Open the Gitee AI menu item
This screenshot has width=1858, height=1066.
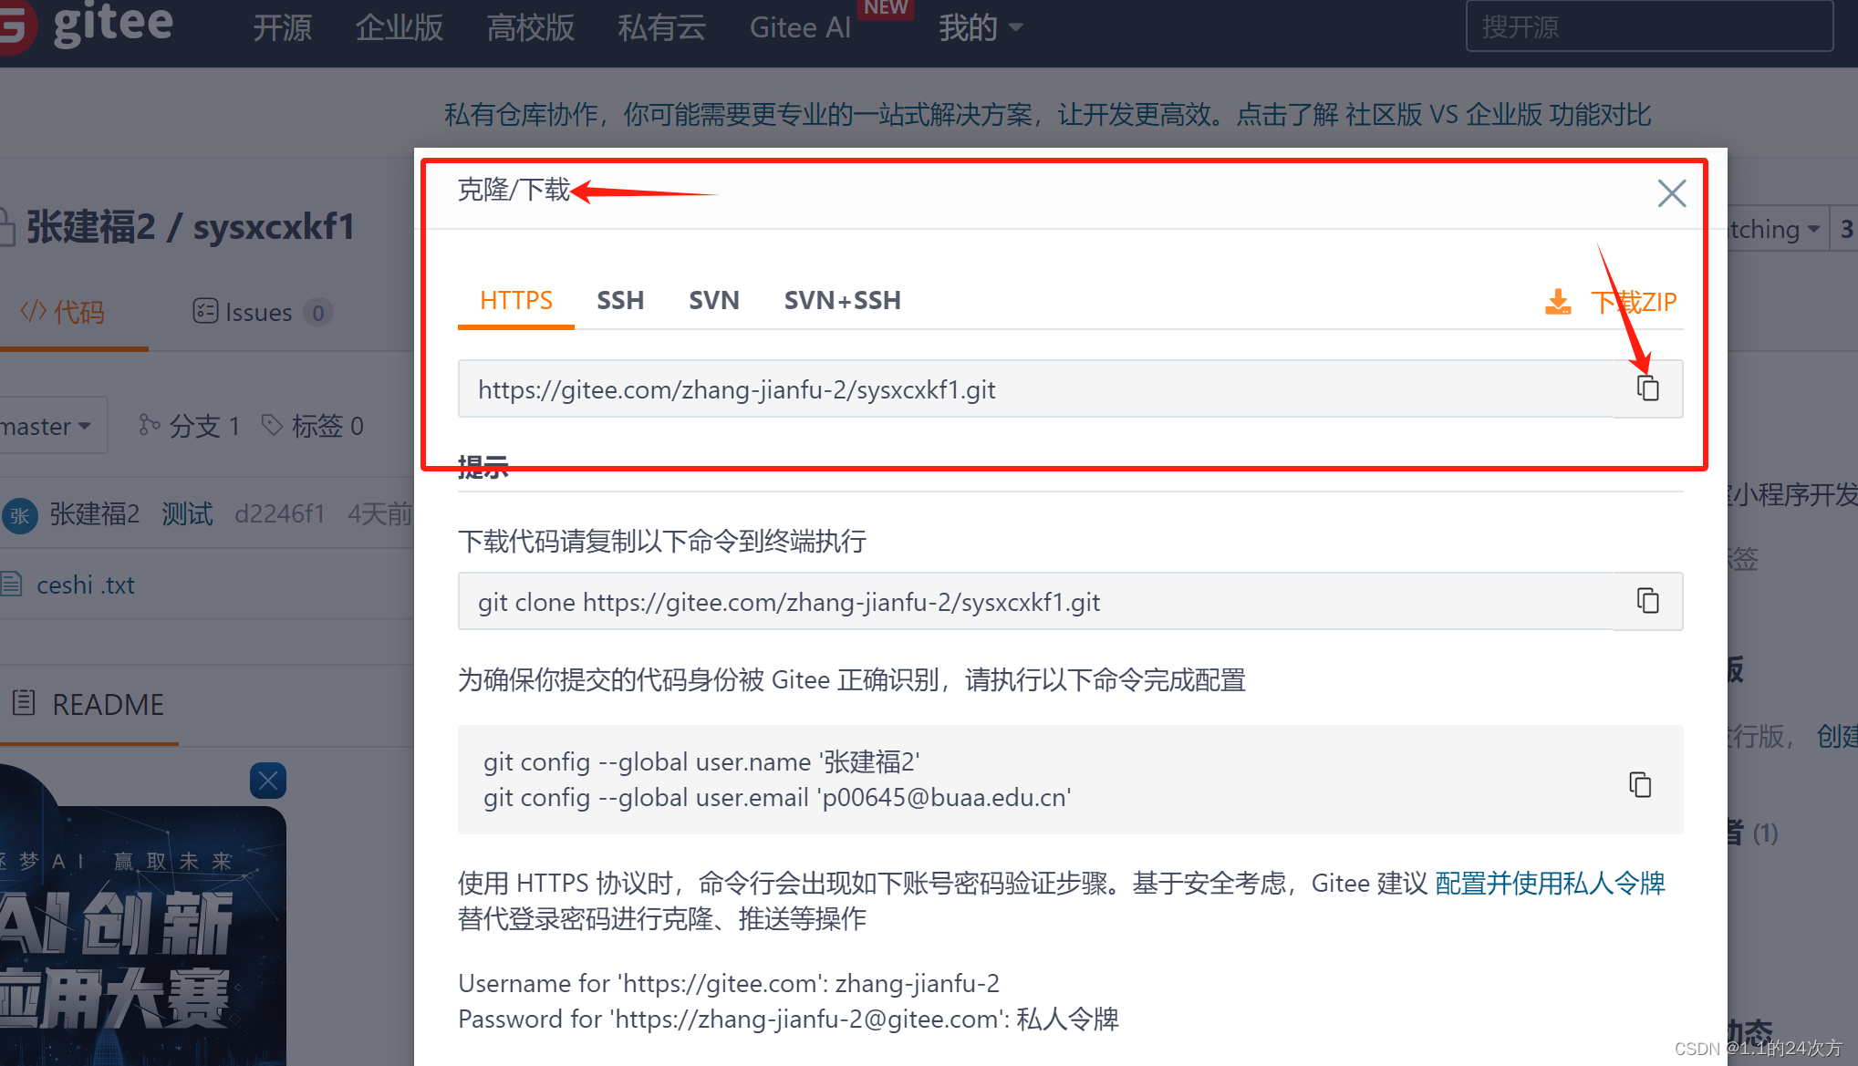point(800,27)
